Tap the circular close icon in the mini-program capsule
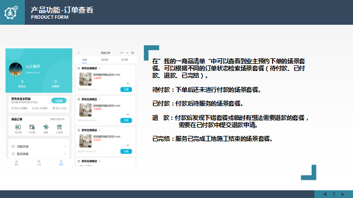Image resolution: width=353 pixels, height=198 pixels. pos(132,53)
